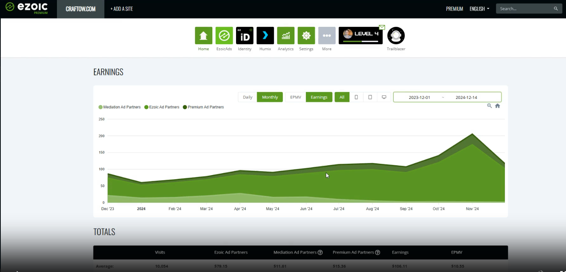Image resolution: width=566 pixels, height=272 pixels.
Task: Switch the chart to Daily view
Action: 247,97
